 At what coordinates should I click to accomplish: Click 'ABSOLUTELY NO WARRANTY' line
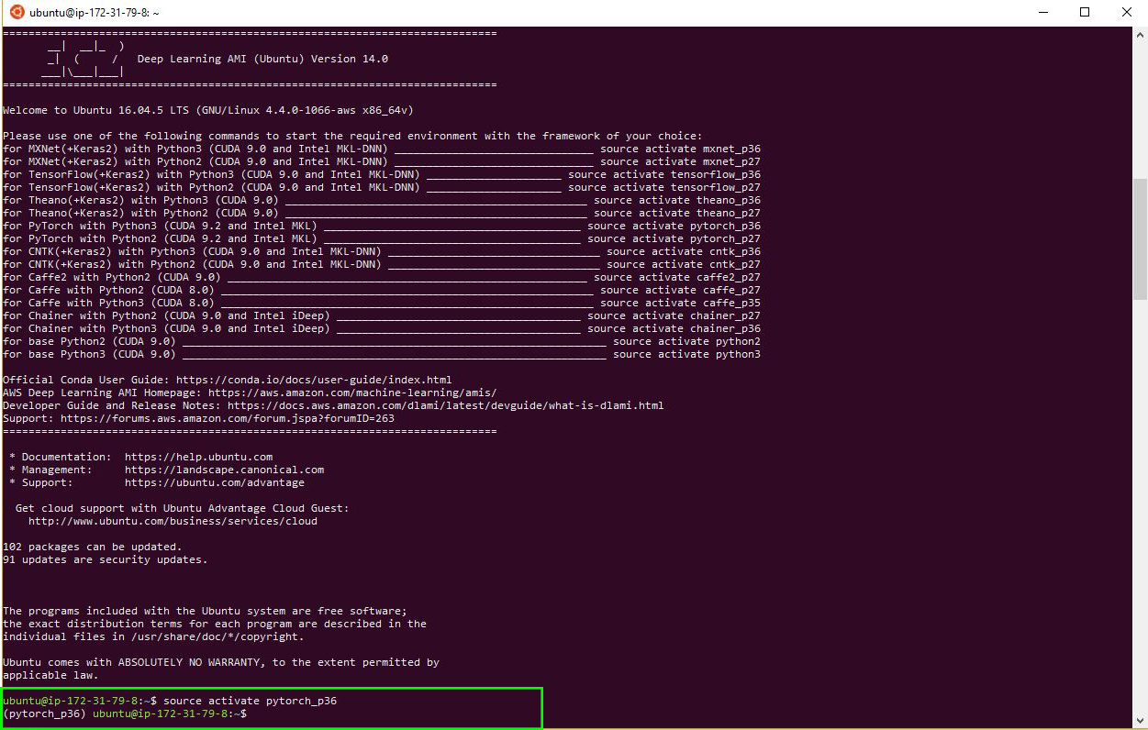pos(221,662)
